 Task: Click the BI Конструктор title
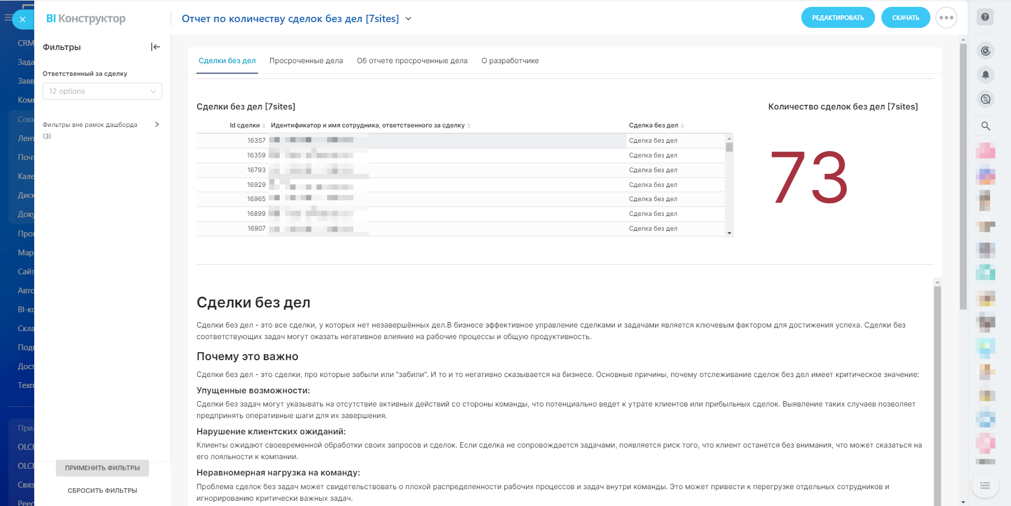[86, 18]
